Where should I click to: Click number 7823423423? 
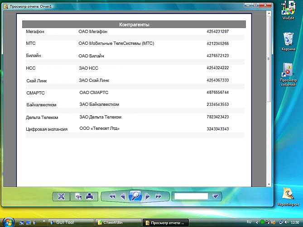tap(217, 117)
